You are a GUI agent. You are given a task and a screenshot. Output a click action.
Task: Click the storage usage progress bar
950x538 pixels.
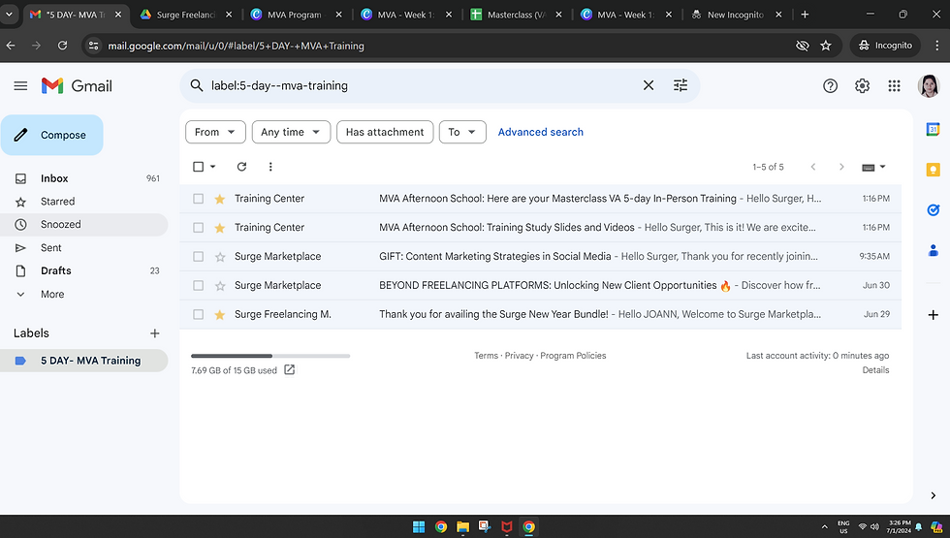pos(270,356)
